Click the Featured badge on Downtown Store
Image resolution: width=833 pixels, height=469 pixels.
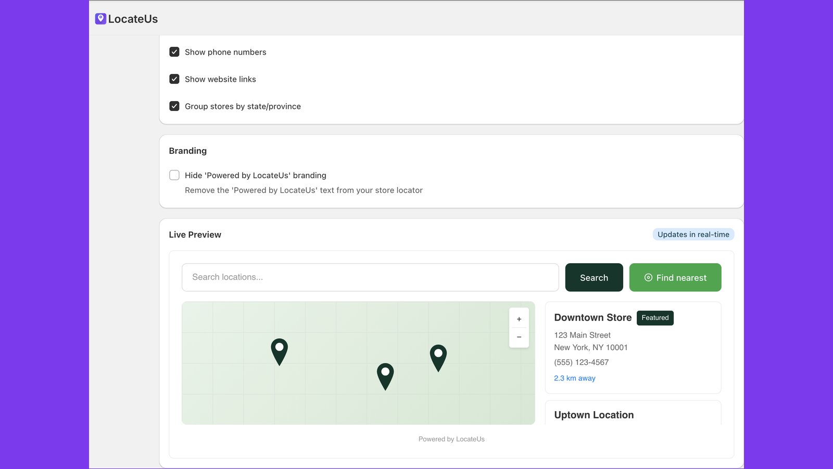655,318
